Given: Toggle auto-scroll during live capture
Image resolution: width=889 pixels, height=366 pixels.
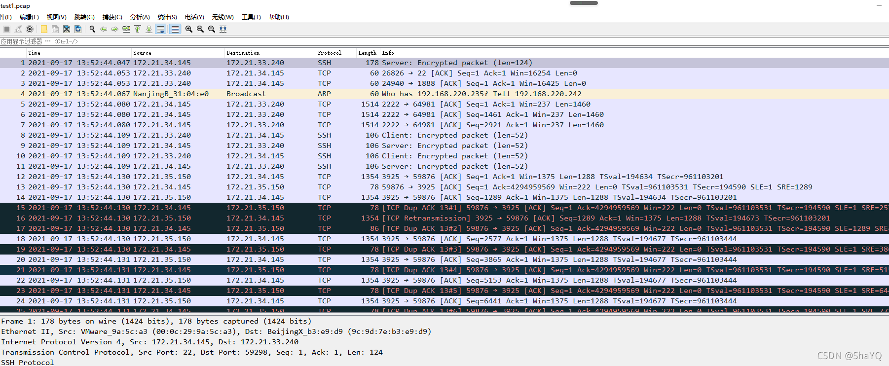Looking at the screenshot, I should click(161, 29).
